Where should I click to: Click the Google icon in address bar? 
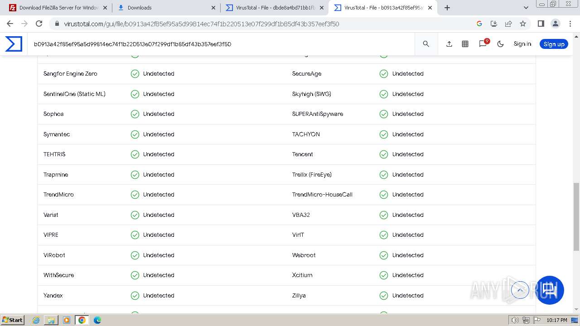point(479,24)
